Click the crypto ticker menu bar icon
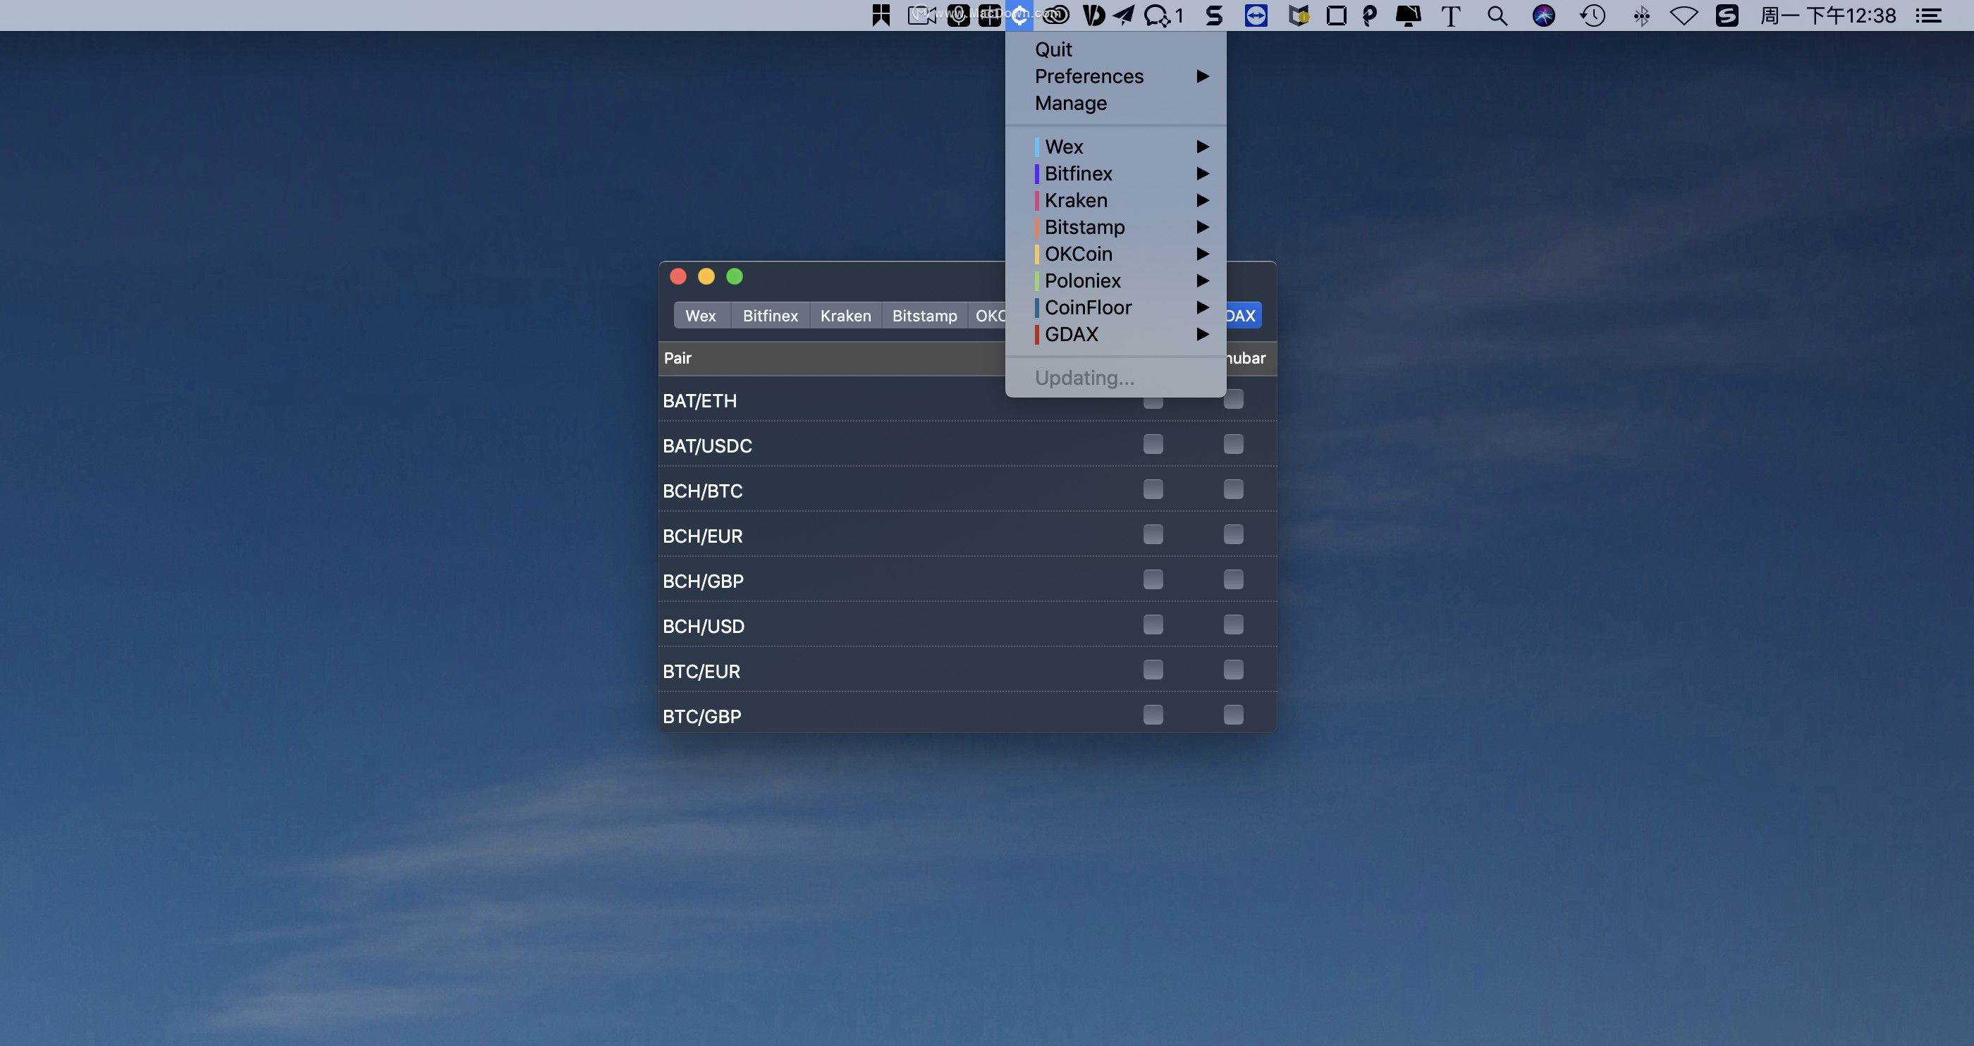Screen dimensions: 1974x1046 pyautogui.click(x=1019, y=16)
